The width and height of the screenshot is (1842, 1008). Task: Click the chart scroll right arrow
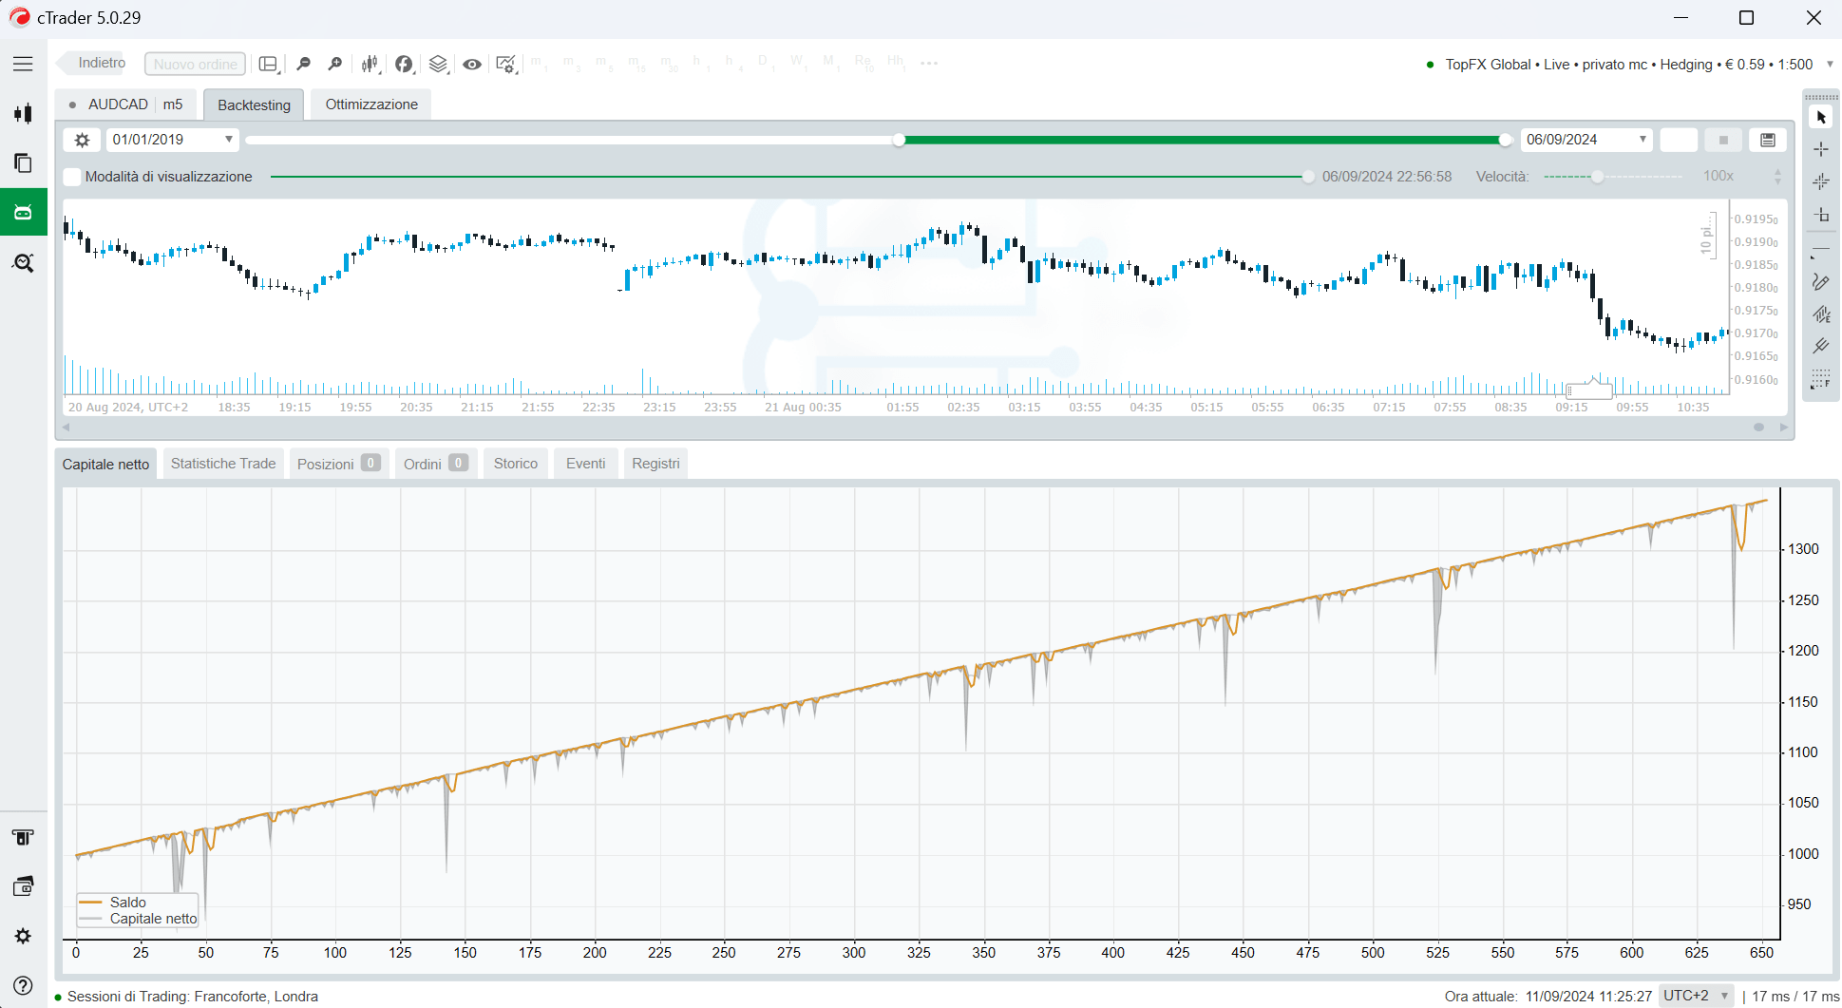[x=1783, y=428]
